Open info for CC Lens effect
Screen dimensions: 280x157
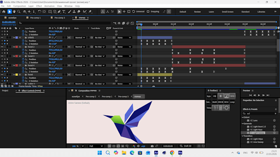[274, 121]
